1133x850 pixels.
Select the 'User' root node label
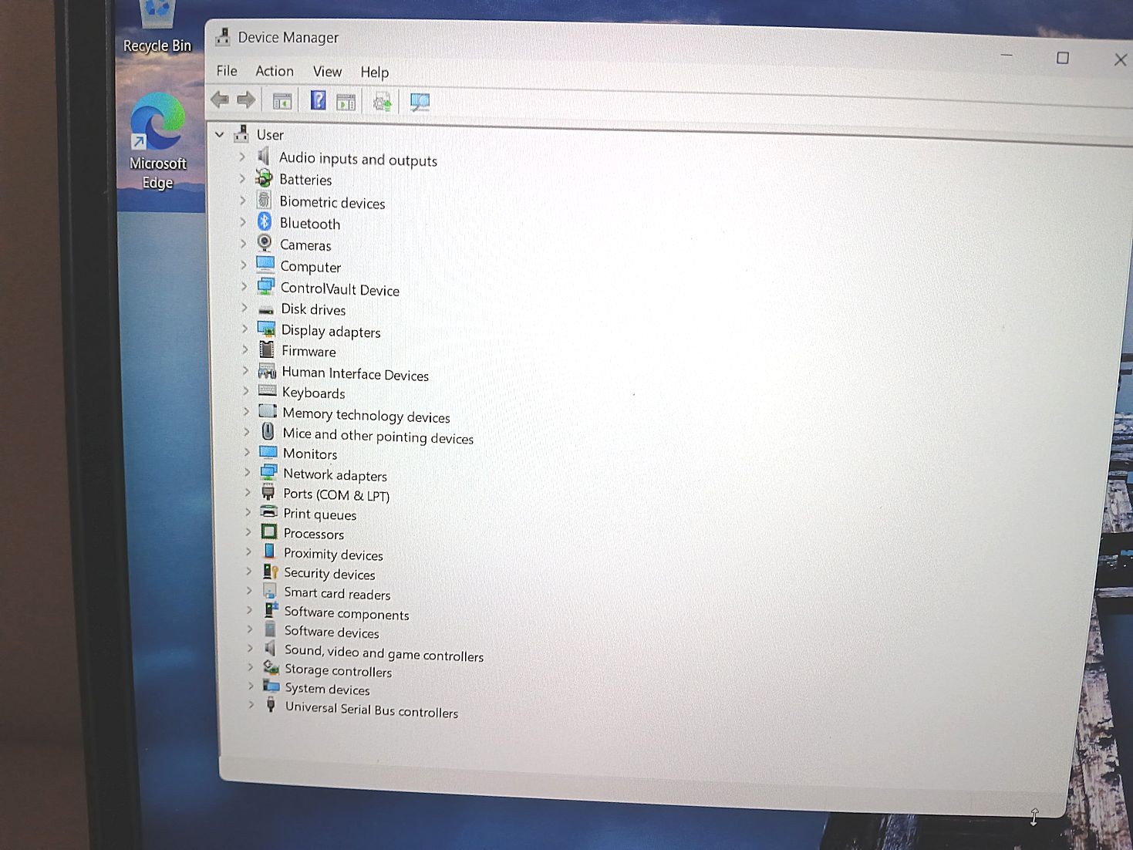pyautogui.click(x=270, y=135)
